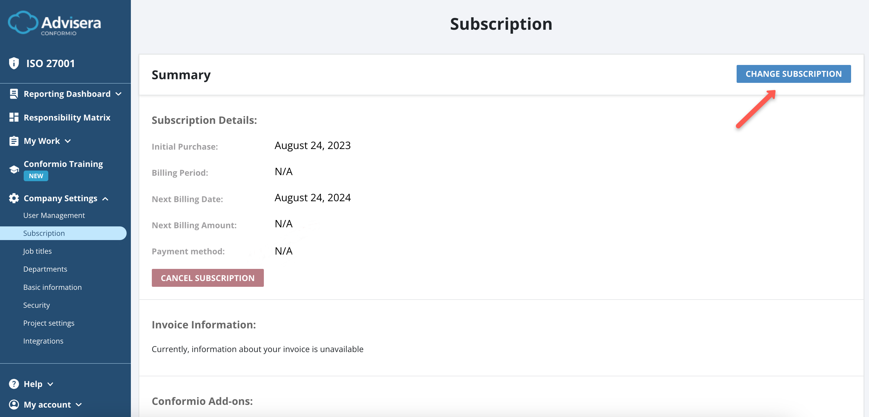Open the User Management page
Screen dimensions: 869x417
click(x=54, y=215)
